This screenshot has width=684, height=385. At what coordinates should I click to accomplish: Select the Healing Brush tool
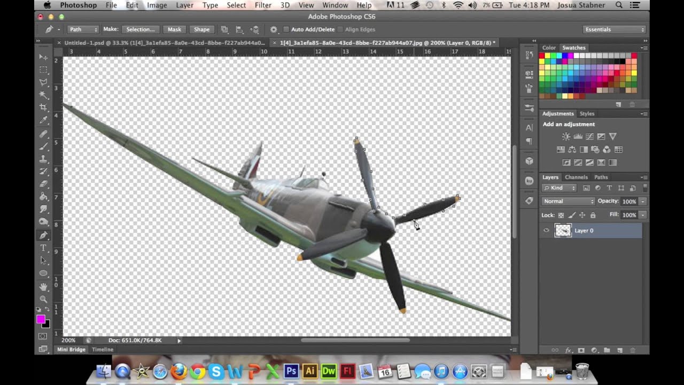click(x=43, y=134)
